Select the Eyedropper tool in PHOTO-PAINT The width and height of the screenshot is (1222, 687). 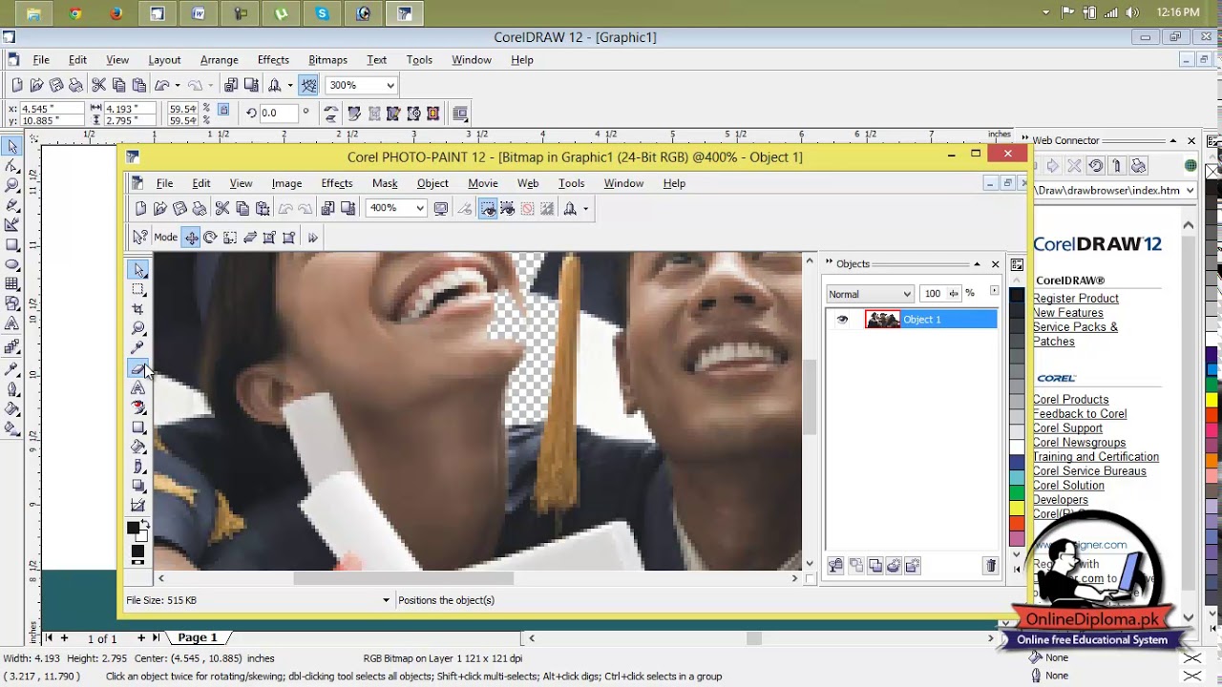click(138, 348)
